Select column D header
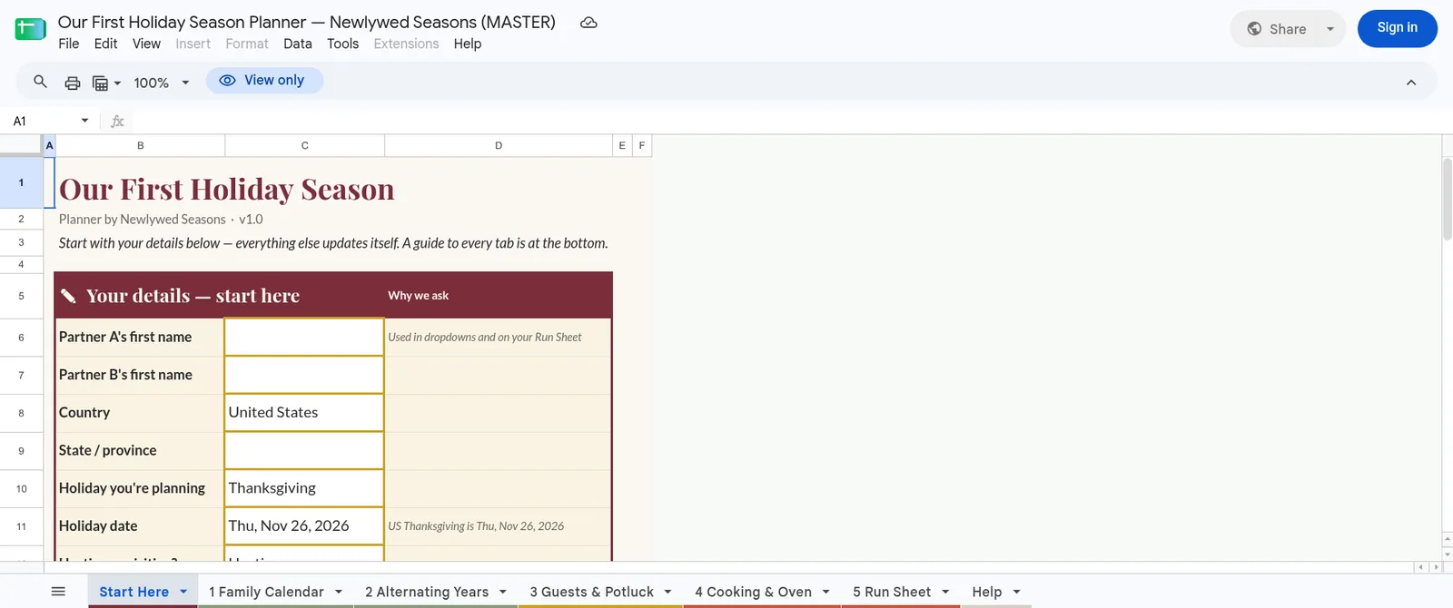 [499, 145]
